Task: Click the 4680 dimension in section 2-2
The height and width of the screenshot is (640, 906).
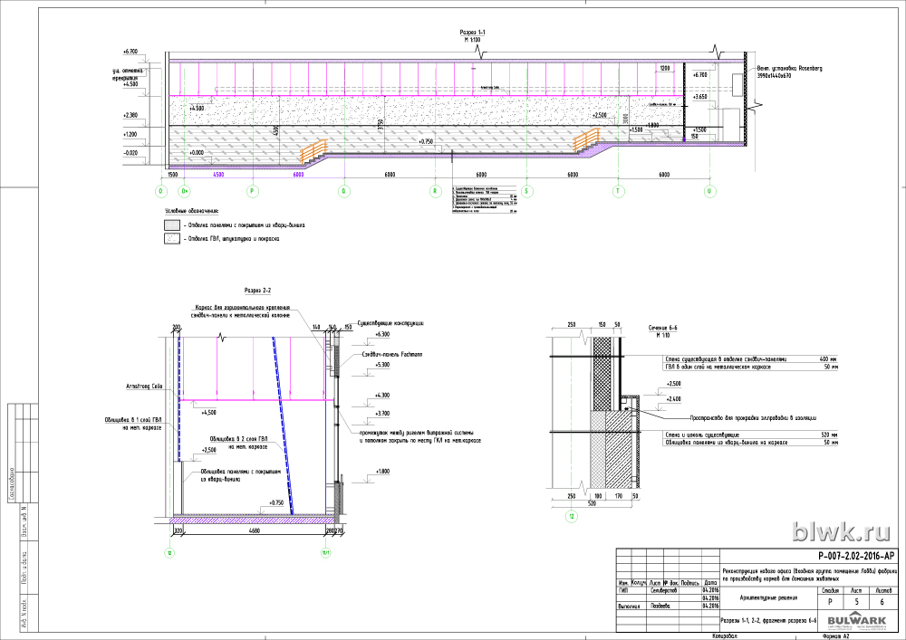Action: coord(255,531)
